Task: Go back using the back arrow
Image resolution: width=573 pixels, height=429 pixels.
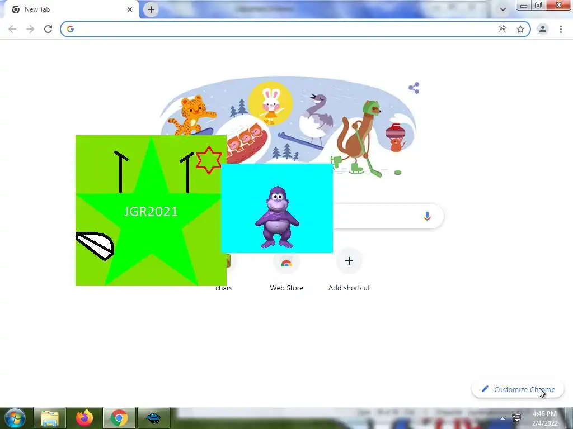Action: tap(12, 29)
